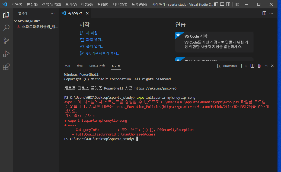Click 새 파일 document icon
The width and height of the screenshot is (281, 172).
82,33
